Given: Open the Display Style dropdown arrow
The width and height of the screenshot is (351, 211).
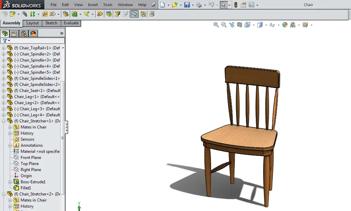Looking at the screenshot, I should (x=266, y=25).
